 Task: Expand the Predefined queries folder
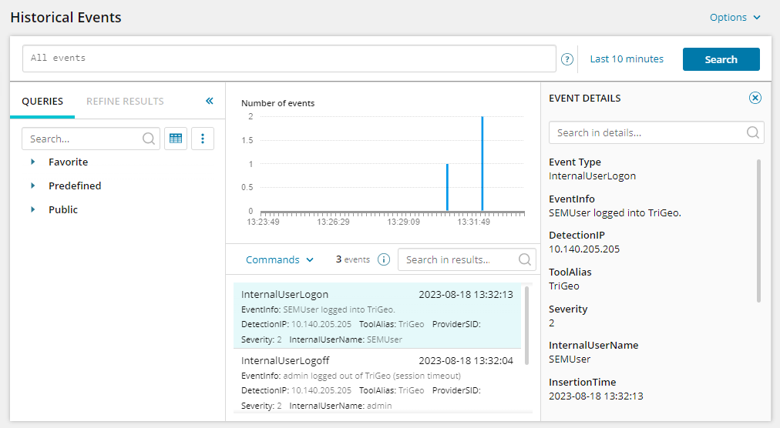[x=33, y=186]
